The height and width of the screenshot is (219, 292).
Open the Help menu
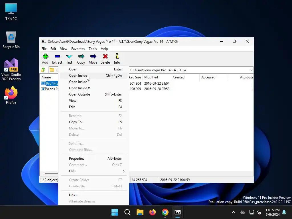(x=104, y=48)
